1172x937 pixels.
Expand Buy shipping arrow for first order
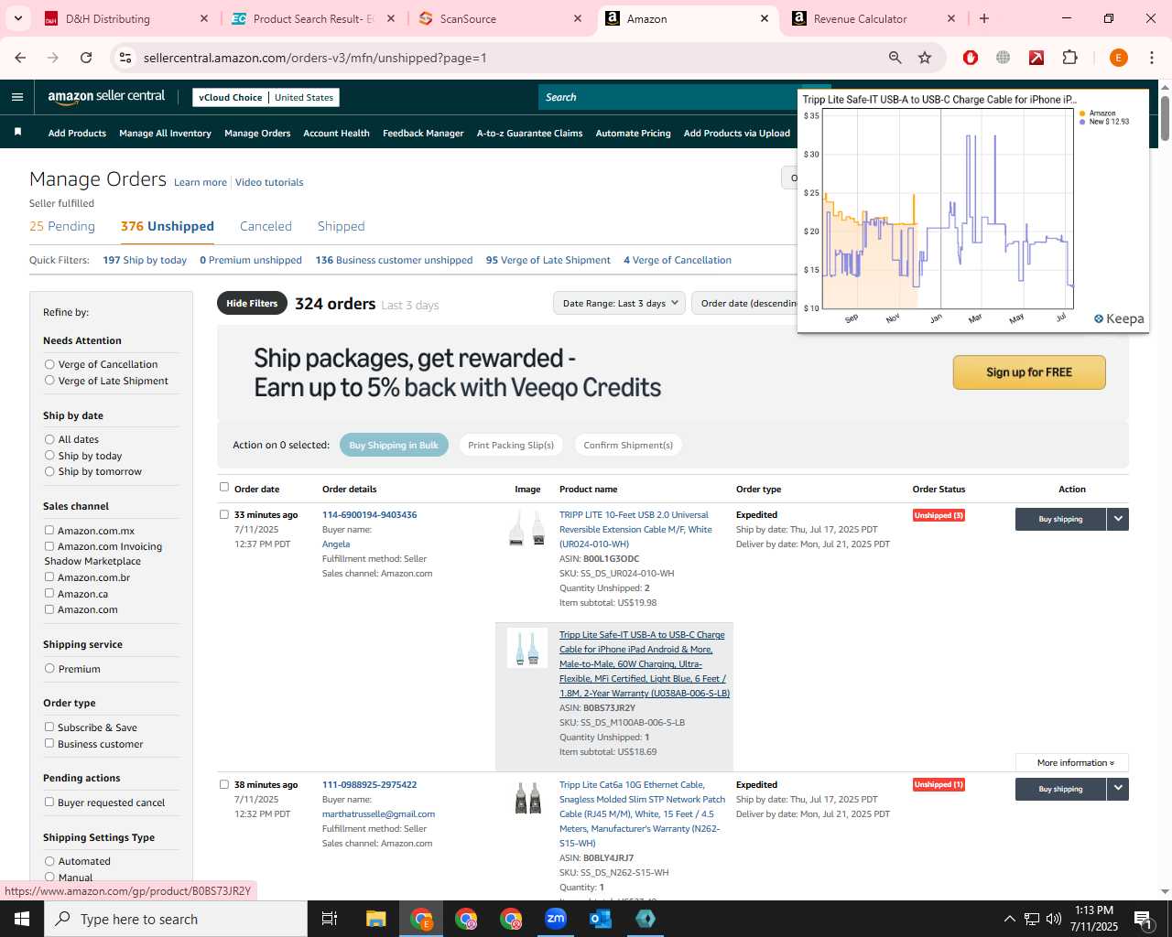[1118, 519]
